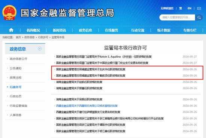The height and width of the screenshot is (138, 206).
Task: Open 浙江监管局关于谭敦宇任职资格 approval
Action: 91,125
